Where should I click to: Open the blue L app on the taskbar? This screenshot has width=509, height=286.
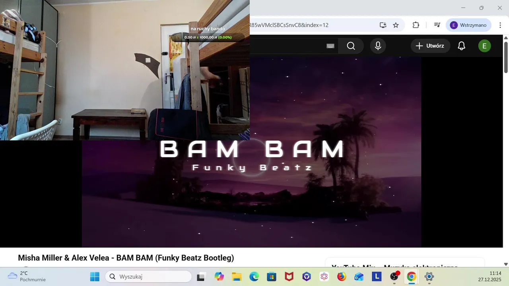[377, 277]
